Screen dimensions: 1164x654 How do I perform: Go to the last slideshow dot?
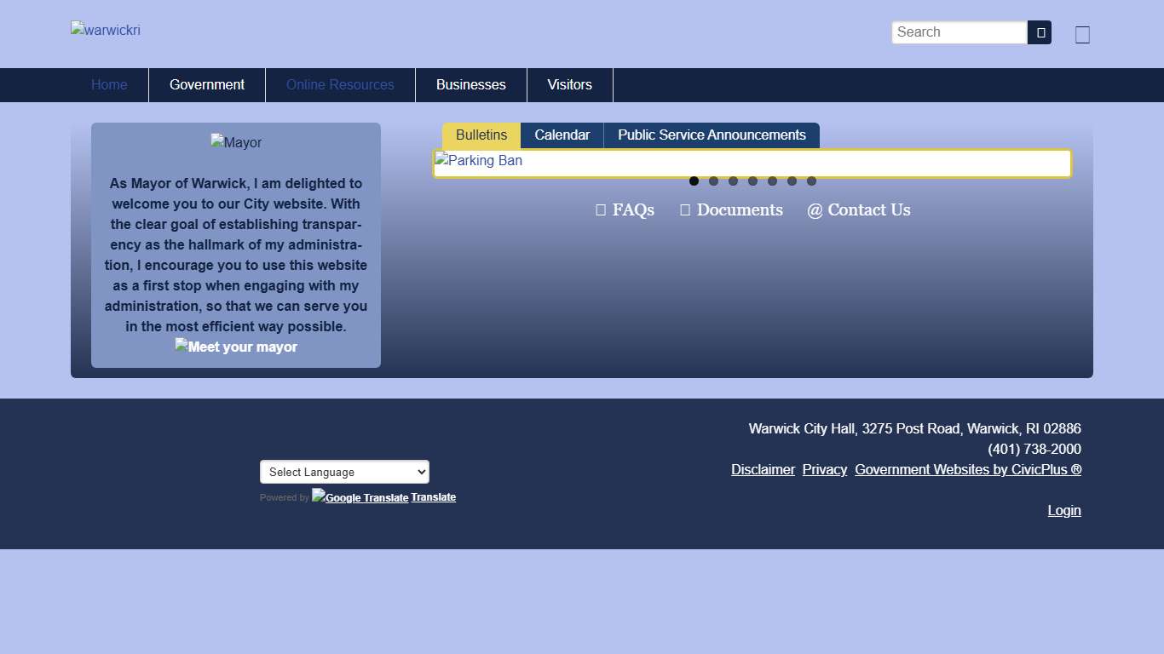811,181
